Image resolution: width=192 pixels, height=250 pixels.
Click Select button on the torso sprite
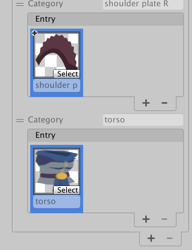point(67,190)
